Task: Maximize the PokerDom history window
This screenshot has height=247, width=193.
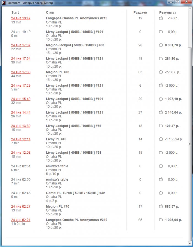Action: tap(178, 2)
